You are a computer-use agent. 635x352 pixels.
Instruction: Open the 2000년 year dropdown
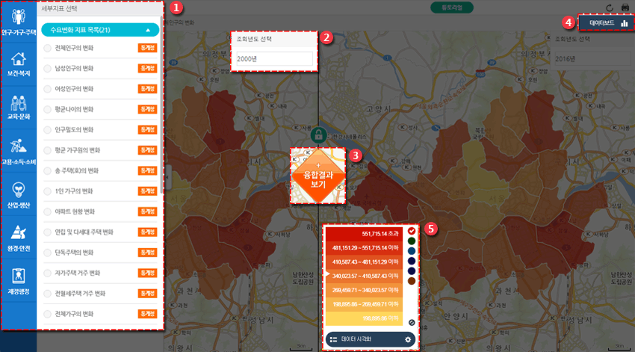pos(275,59)
